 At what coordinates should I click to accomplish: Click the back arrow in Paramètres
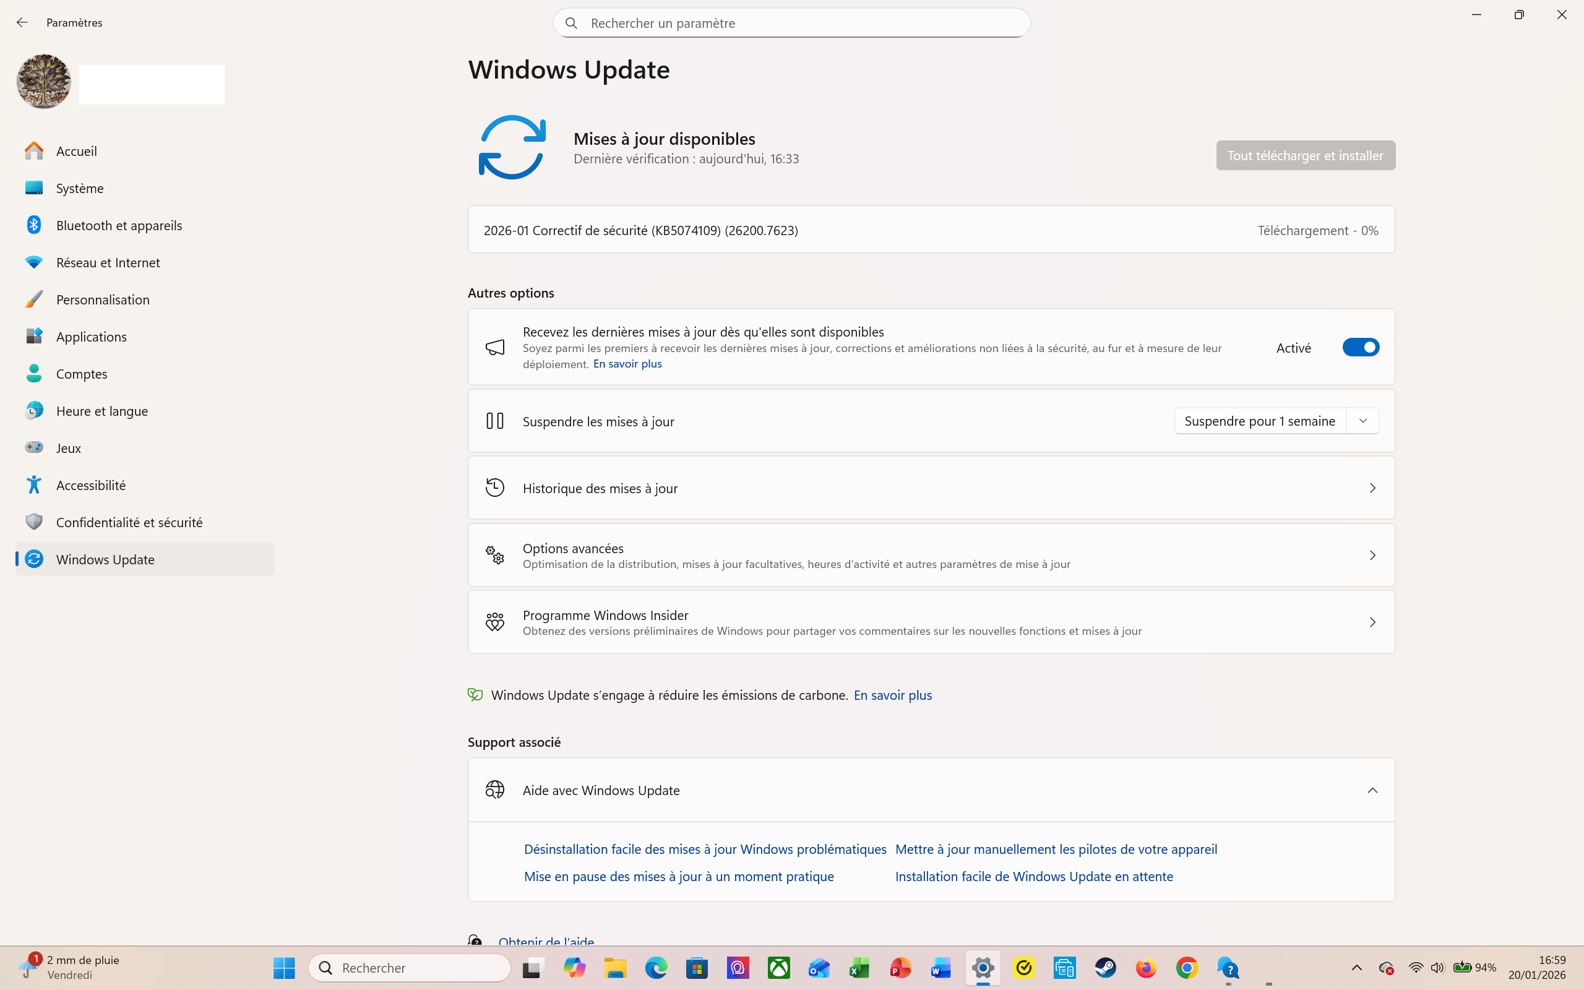tap(22, 22)
